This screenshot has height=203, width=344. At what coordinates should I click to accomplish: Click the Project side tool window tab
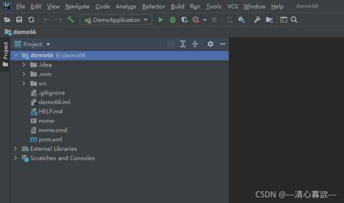[5, 51]
